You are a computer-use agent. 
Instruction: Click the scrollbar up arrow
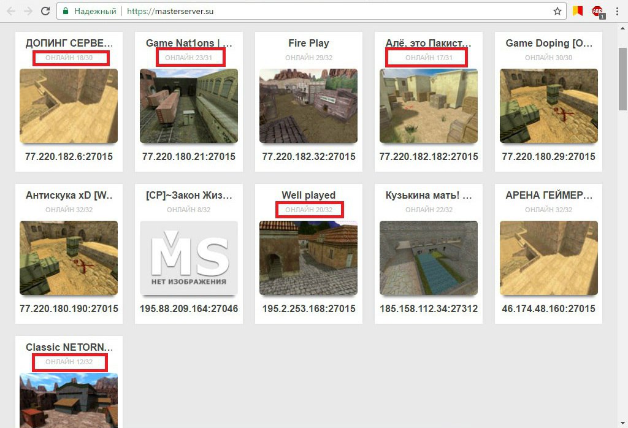point(623,28)
